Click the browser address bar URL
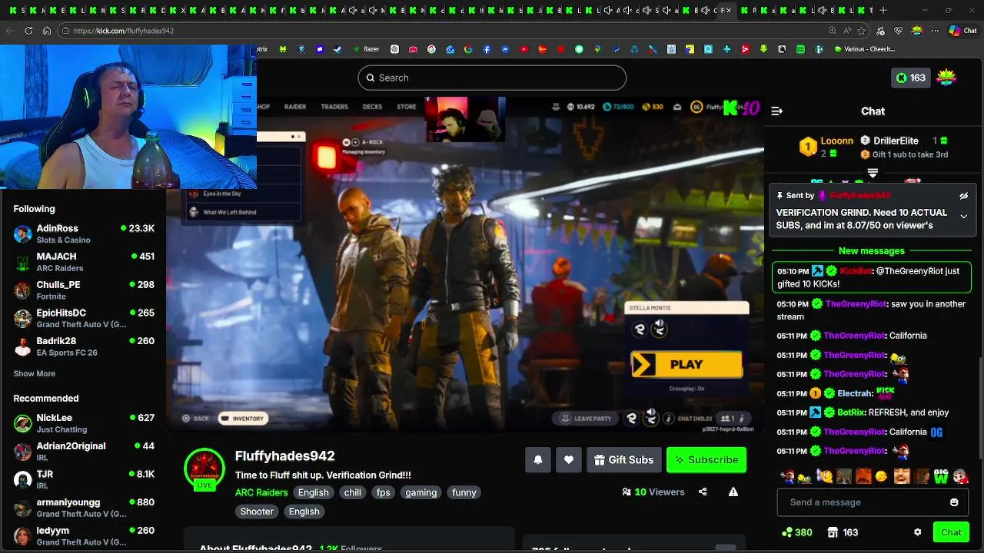 124,31
